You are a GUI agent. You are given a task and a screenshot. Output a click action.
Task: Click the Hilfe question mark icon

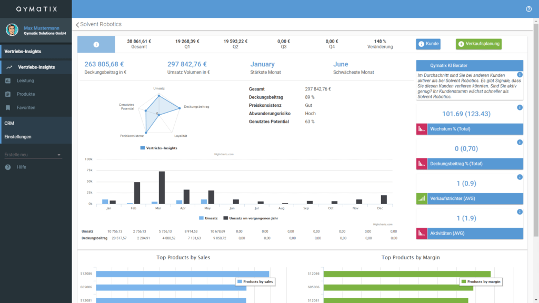(8, 167)
